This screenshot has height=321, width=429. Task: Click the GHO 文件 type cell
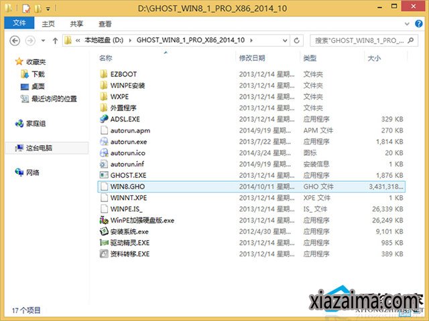coord(318,187)
